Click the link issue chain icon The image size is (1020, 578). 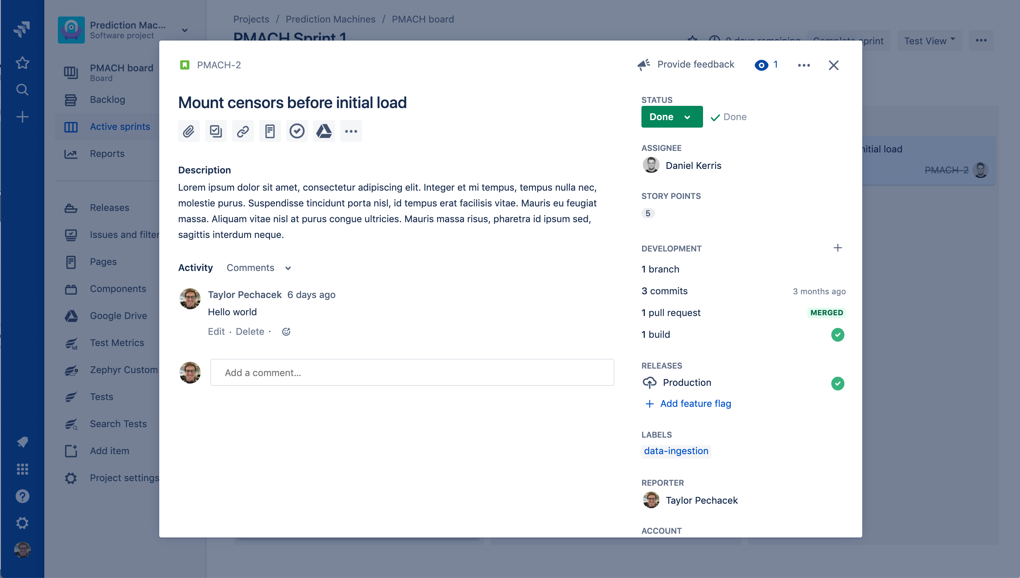point(243,131)
